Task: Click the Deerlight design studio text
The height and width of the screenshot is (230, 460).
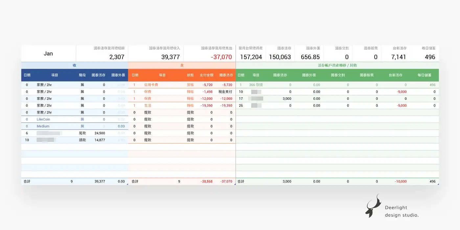Action: click(402, 211)
